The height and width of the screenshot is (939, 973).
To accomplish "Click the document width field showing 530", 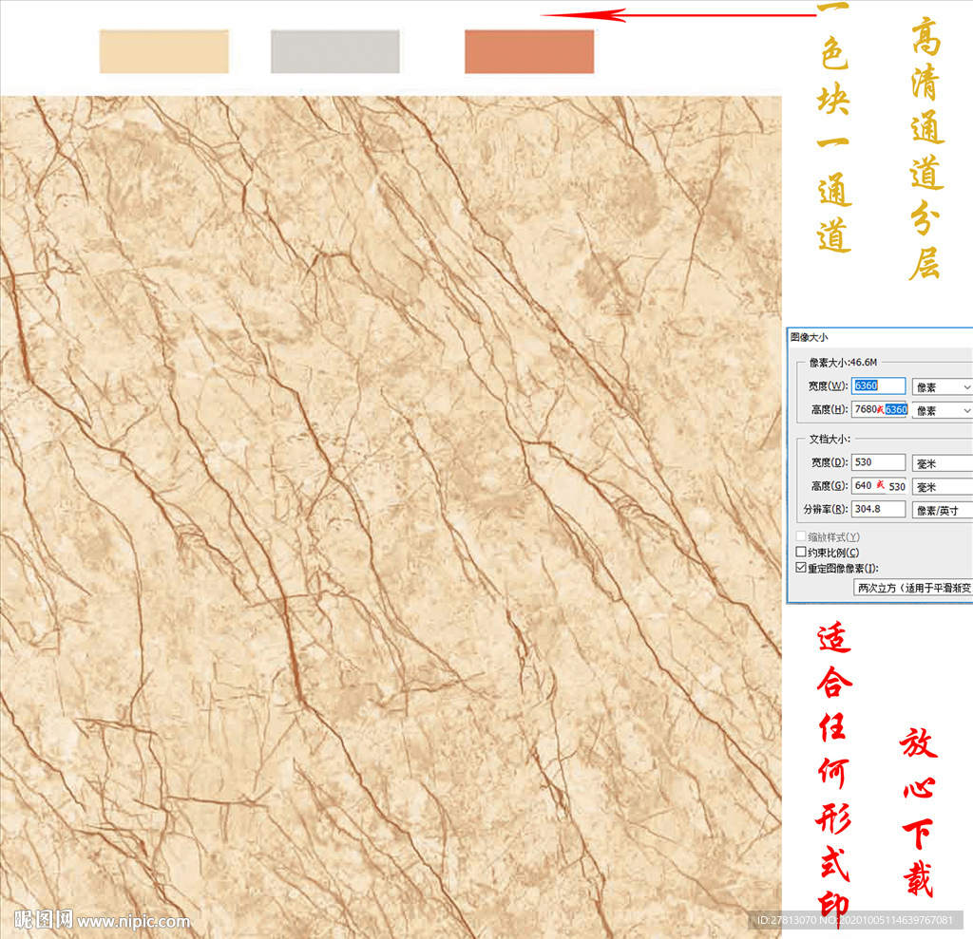I will coord(878,462).
